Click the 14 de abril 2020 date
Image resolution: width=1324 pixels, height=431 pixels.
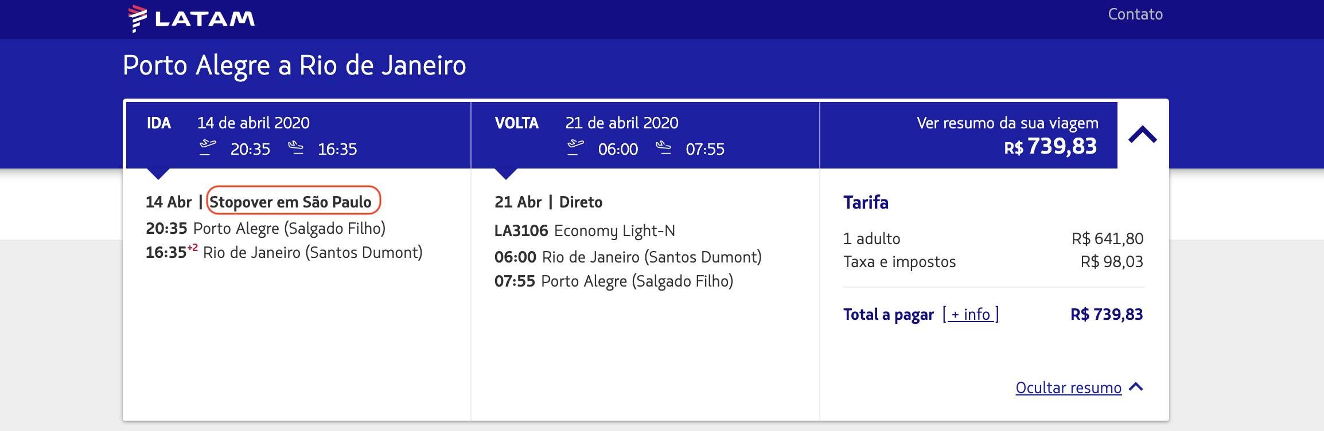[254, 123]
